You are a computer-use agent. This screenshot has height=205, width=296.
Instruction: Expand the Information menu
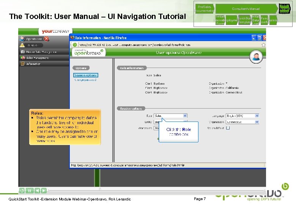(x=44, y=64)
